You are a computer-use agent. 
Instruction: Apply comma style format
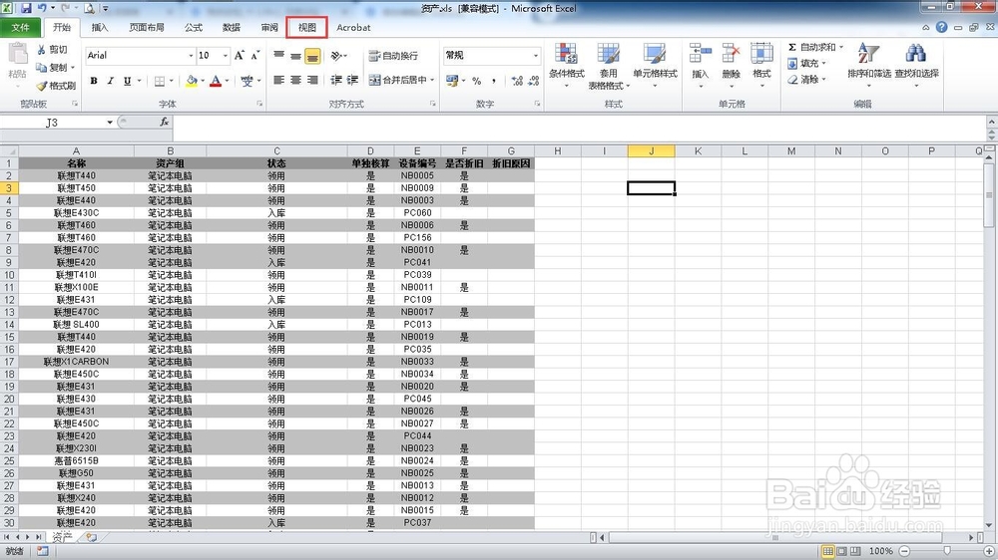[494, 81]
